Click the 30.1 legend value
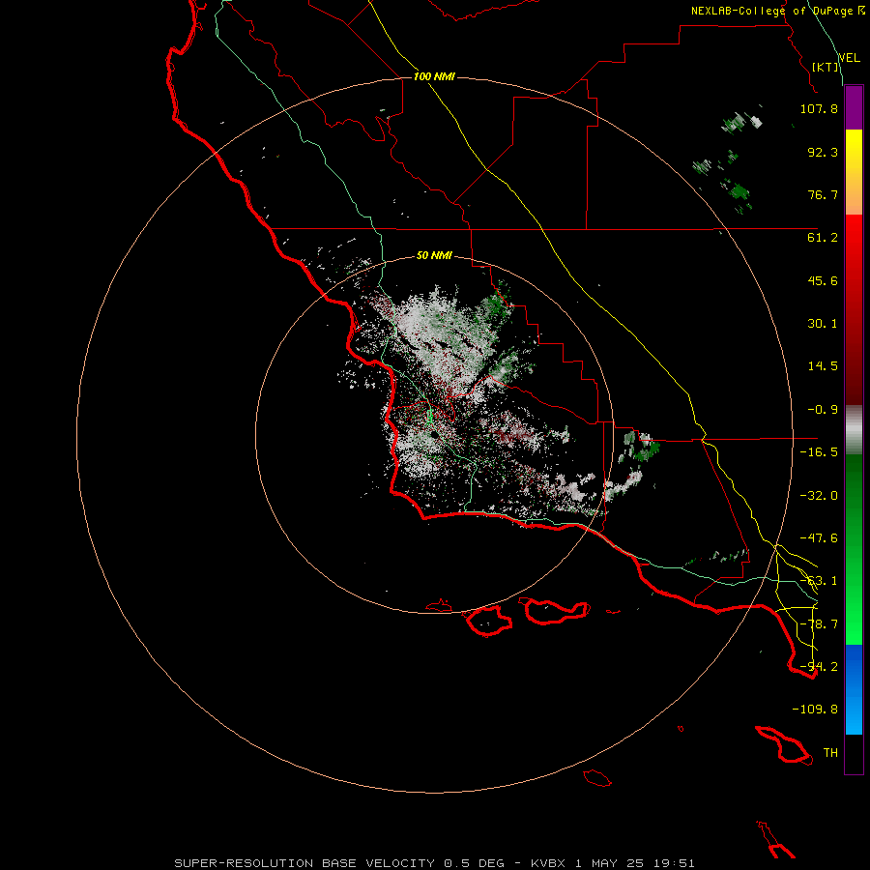Image resolution: width=870 pixels, height=870 pixels. (823, 324)
